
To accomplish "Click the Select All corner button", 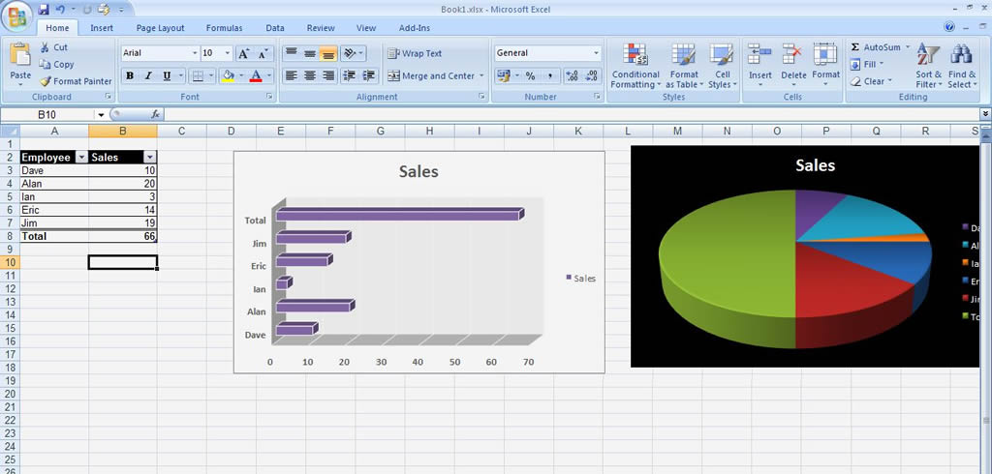I will click(10, 131).
